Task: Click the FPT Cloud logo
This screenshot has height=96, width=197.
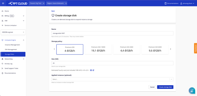Action: pos(18,3)
